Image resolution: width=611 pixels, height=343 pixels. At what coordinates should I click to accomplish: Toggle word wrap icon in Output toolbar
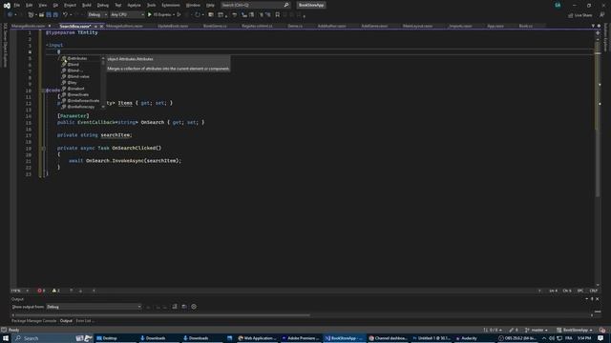184,307
